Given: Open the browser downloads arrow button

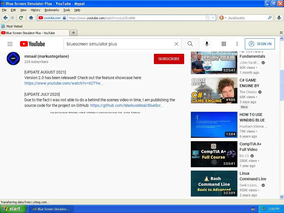Looking at the screenshot, I should click(x=279, y=18).
